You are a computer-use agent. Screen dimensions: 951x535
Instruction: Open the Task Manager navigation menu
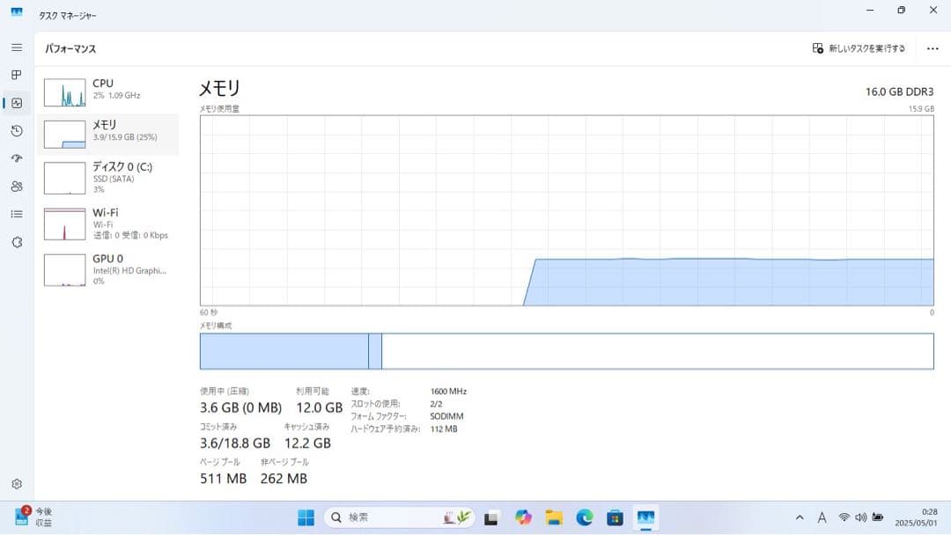[x=16, y=48]
